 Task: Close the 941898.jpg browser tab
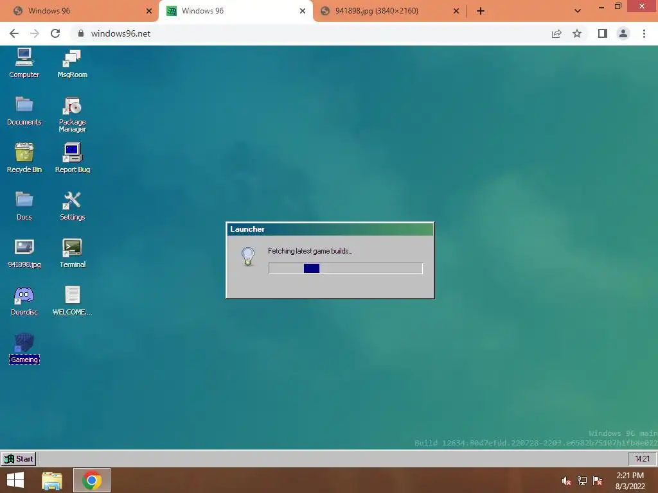pyautogui.click(x=456, y=12)
